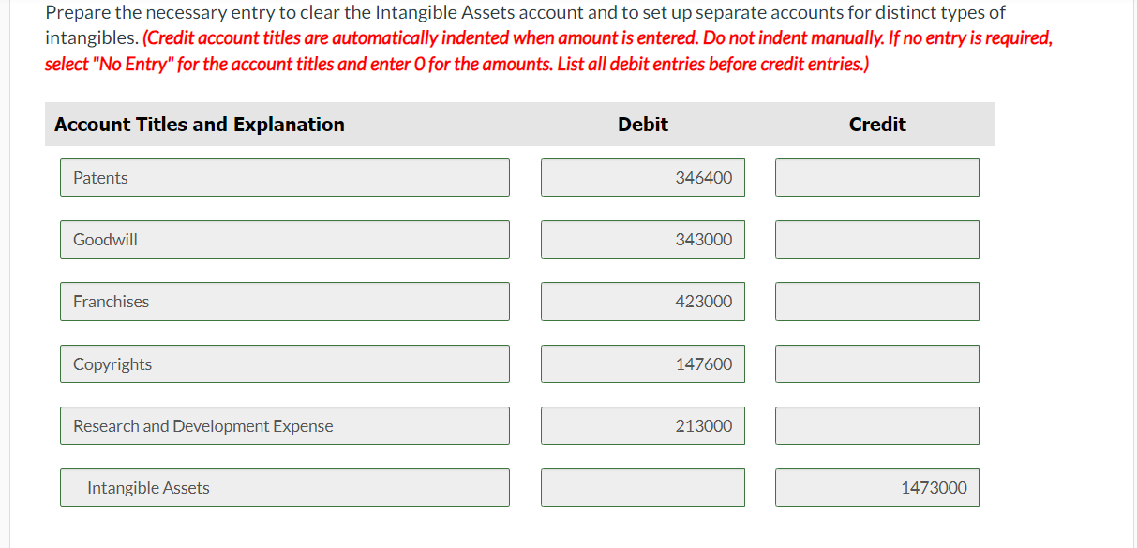Select the Copyrights debit amount field showing 147600

tap(642, 363)
